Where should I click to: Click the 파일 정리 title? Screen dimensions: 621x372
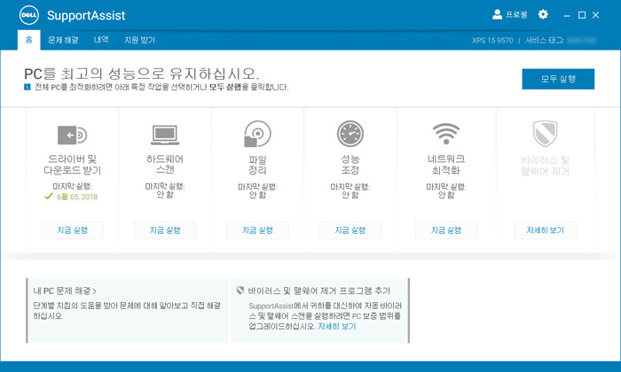point(257,166)
